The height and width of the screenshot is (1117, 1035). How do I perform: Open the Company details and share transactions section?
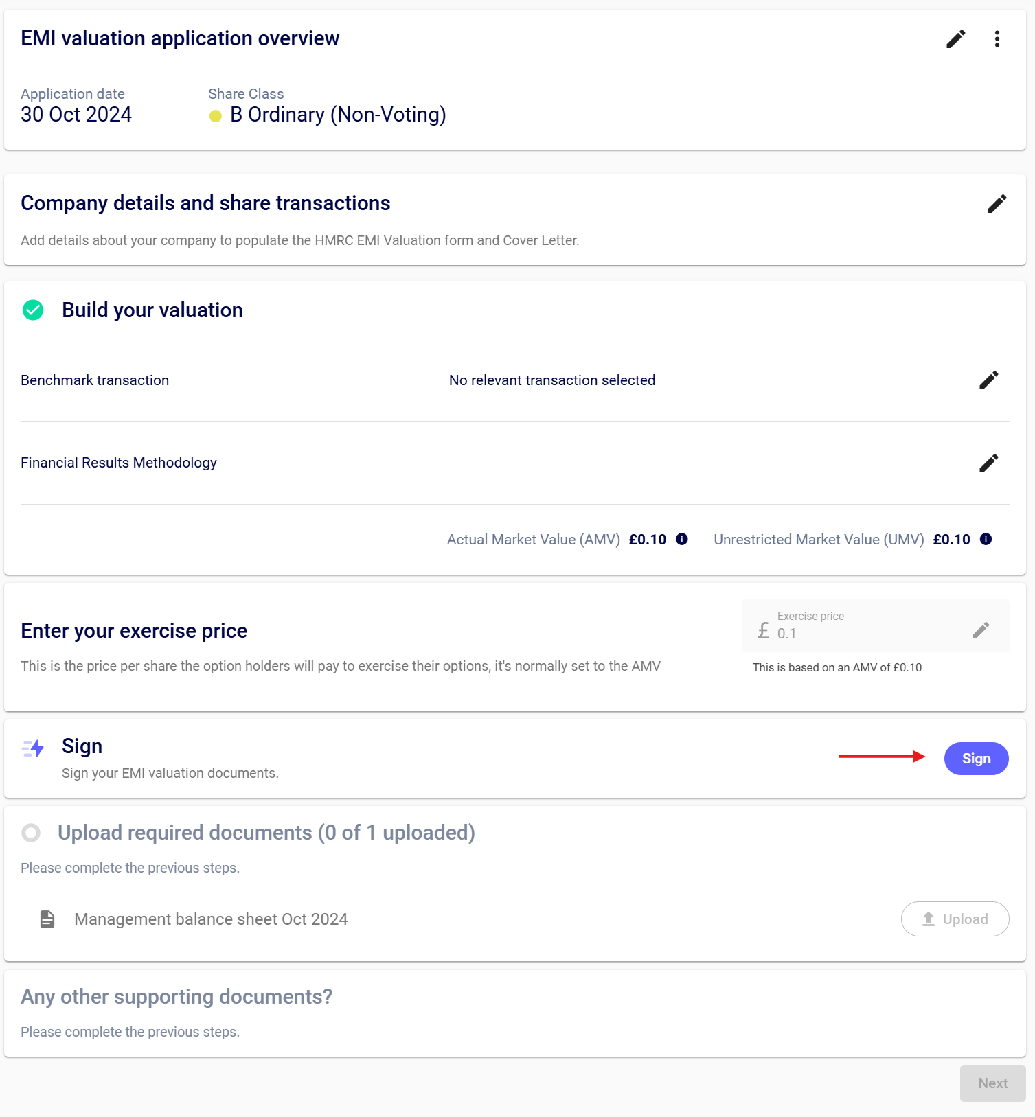pyautogui.click(x=205, y=203)
